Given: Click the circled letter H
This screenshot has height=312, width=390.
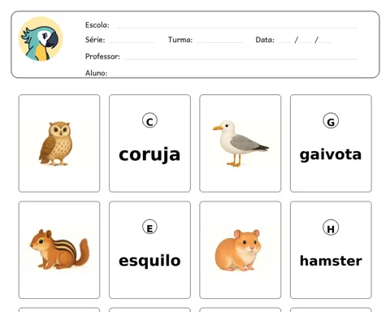Looking at the screenshot, I should (331, 227).
